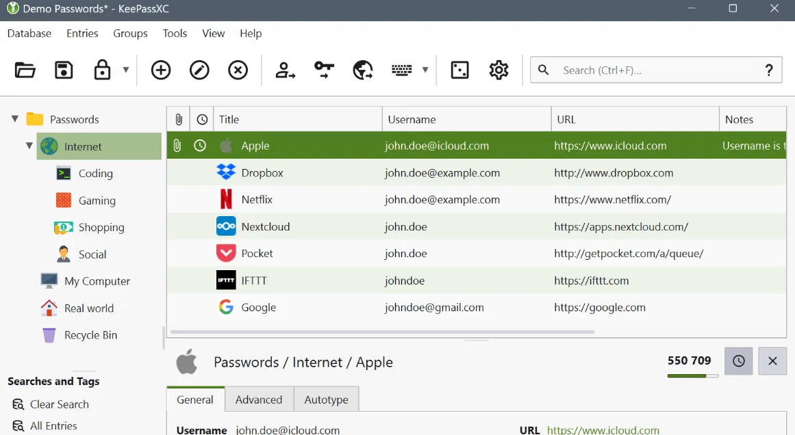This screenshot has width=795, height=435.
Task: Open application settings
Action: tap(499, 70)
